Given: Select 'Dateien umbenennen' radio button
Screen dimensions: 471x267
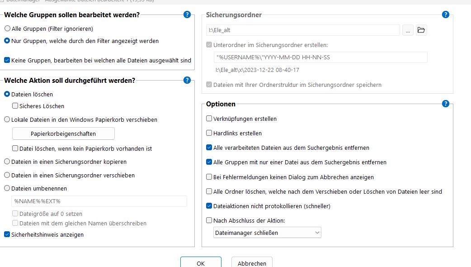Looking at the screenshot, I should coord(7,188).
